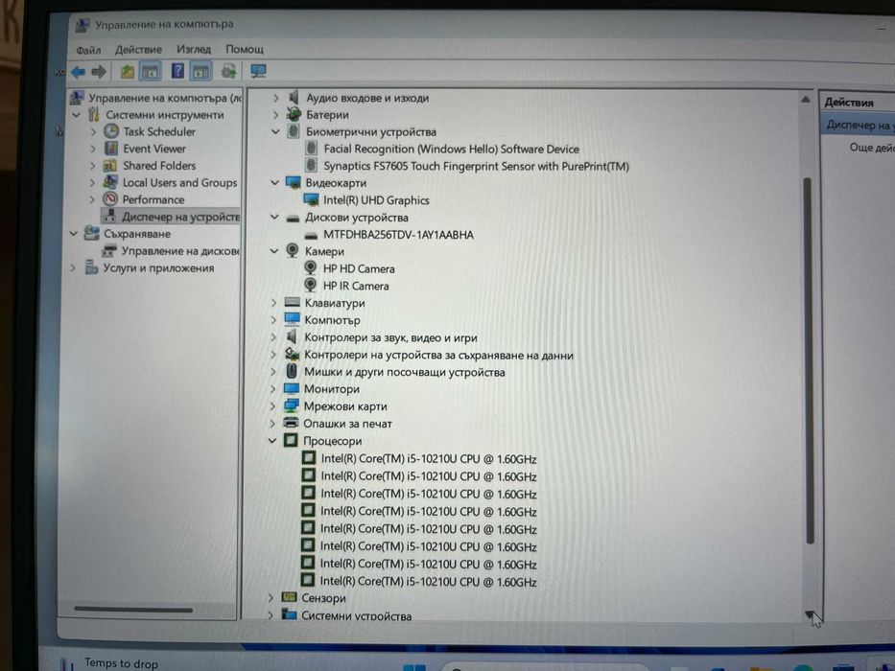The image size is (895, 671).
Task: Select the Монитори category
Action: (332, 389)
